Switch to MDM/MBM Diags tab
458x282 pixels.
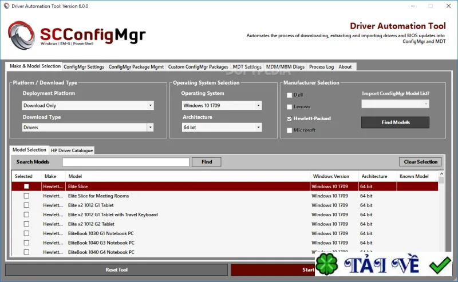pos(285,67)
